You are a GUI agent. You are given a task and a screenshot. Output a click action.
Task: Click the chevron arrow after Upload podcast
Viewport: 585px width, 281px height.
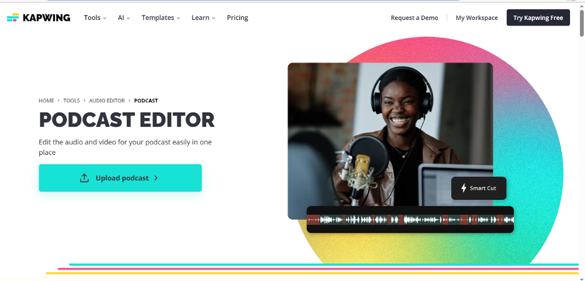click(x=156, y=178)
